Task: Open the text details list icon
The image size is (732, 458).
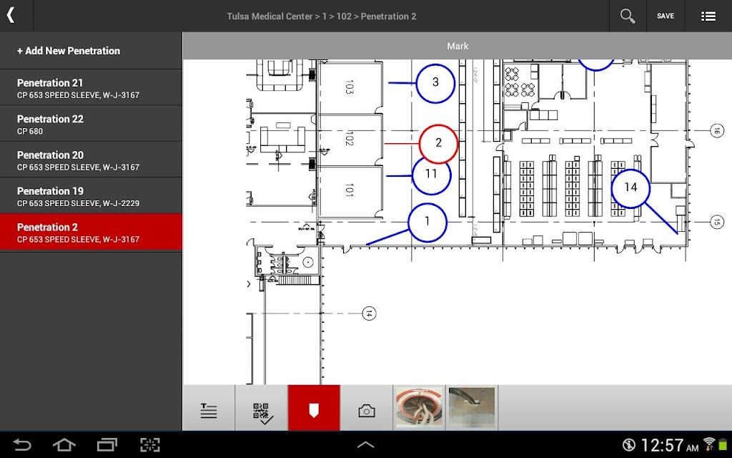Action: (209, 410)
